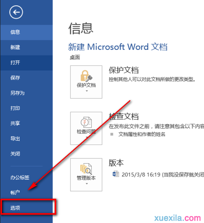The image size is (204, 223).
Task: Click the 保护文档 lock and key icon
Action: click(x=86, y=76)
